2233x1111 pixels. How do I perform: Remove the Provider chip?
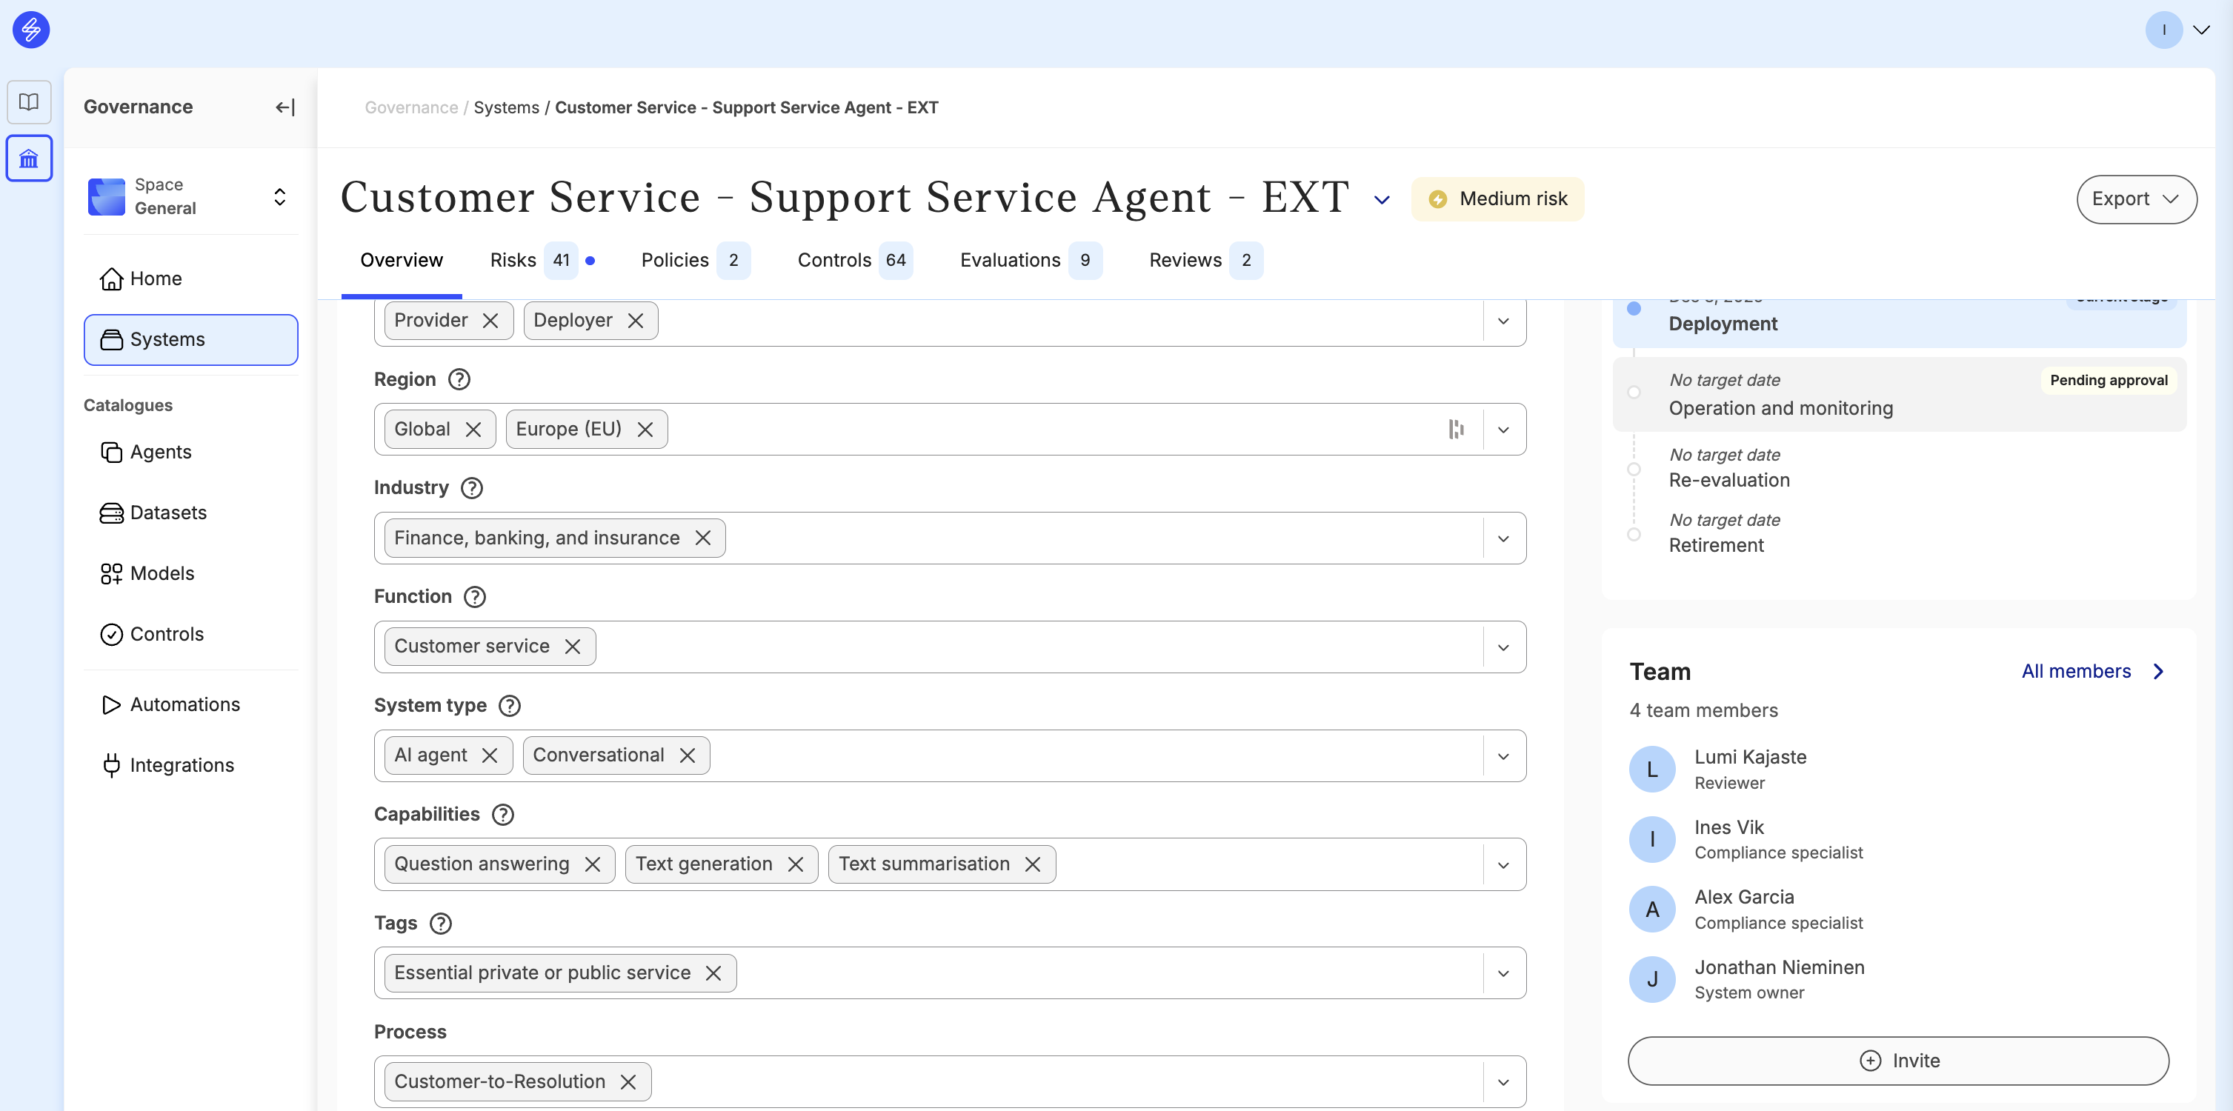(490, 321)
